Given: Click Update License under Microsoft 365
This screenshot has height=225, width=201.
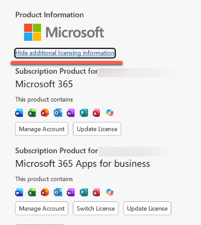Looking at the screenshot, I should pos(97,129).
